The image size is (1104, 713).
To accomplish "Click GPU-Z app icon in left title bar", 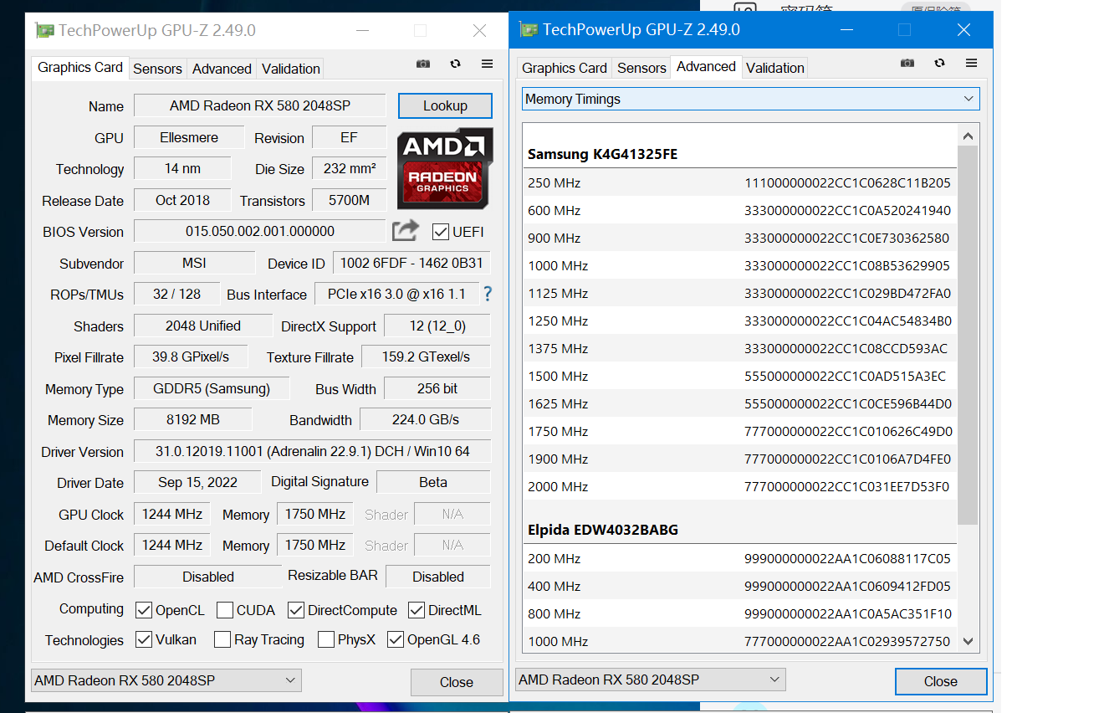I will coord(44,31).
